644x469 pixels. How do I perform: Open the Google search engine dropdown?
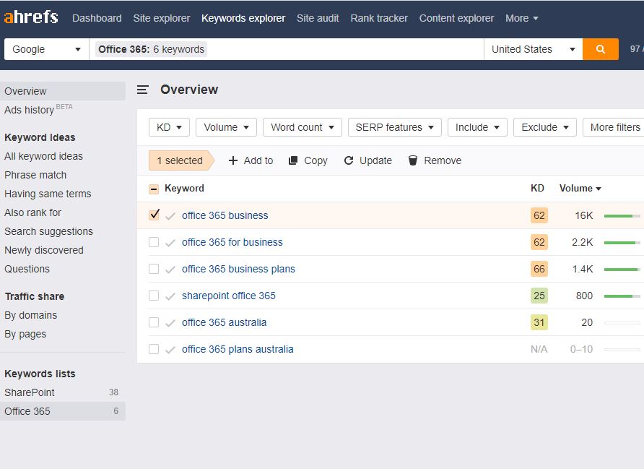[46, 49]
